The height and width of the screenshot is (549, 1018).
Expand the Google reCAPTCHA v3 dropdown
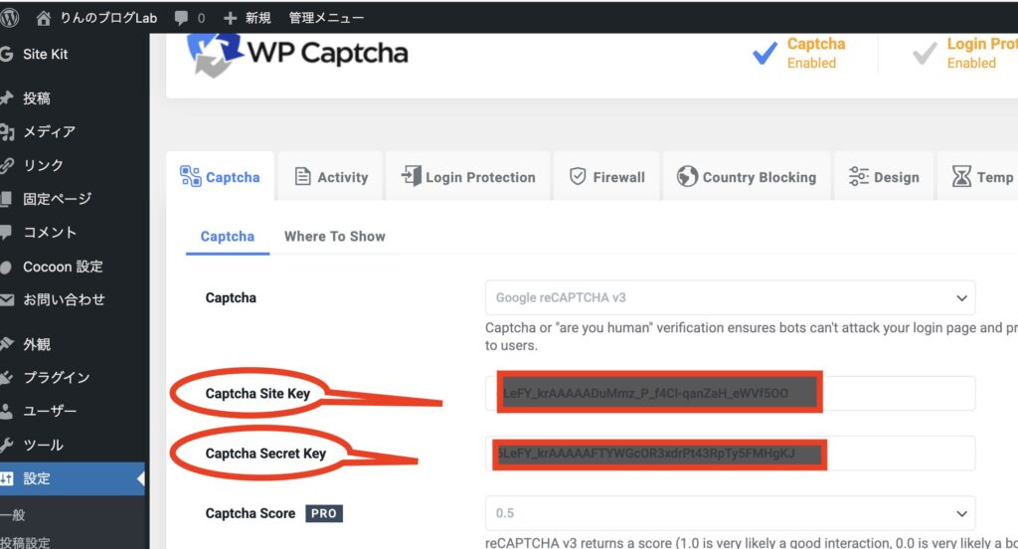[730, 297]
